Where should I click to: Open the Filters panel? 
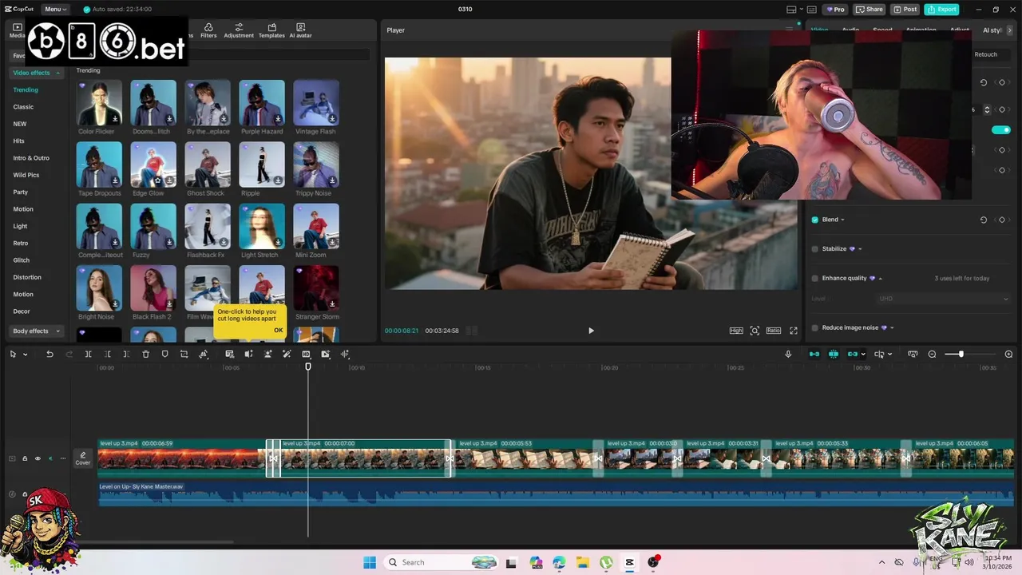click(208, 30)
